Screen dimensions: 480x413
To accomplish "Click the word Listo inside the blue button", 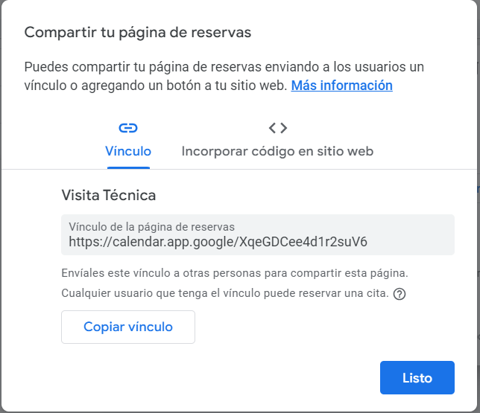I will pos(417,378).
